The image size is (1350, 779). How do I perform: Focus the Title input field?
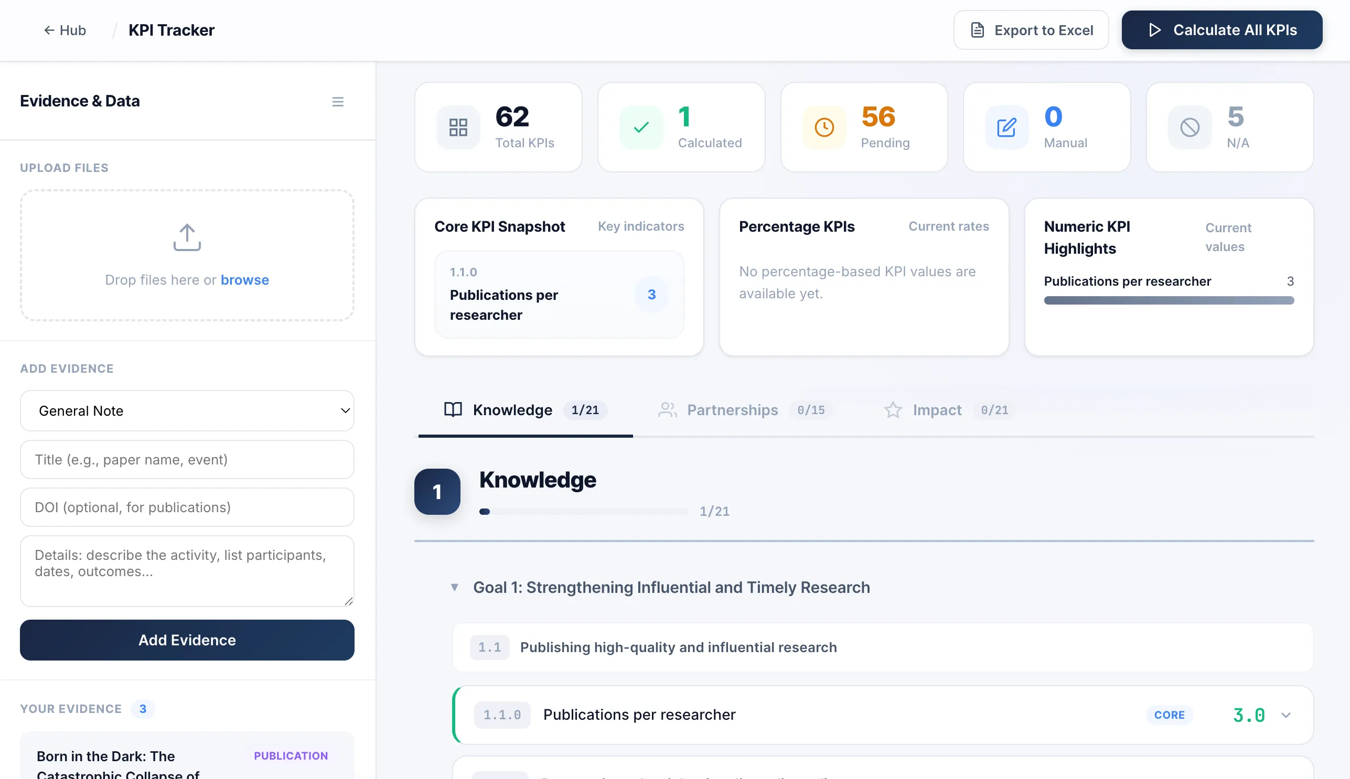pyautogui.click(x=187, y=460)
